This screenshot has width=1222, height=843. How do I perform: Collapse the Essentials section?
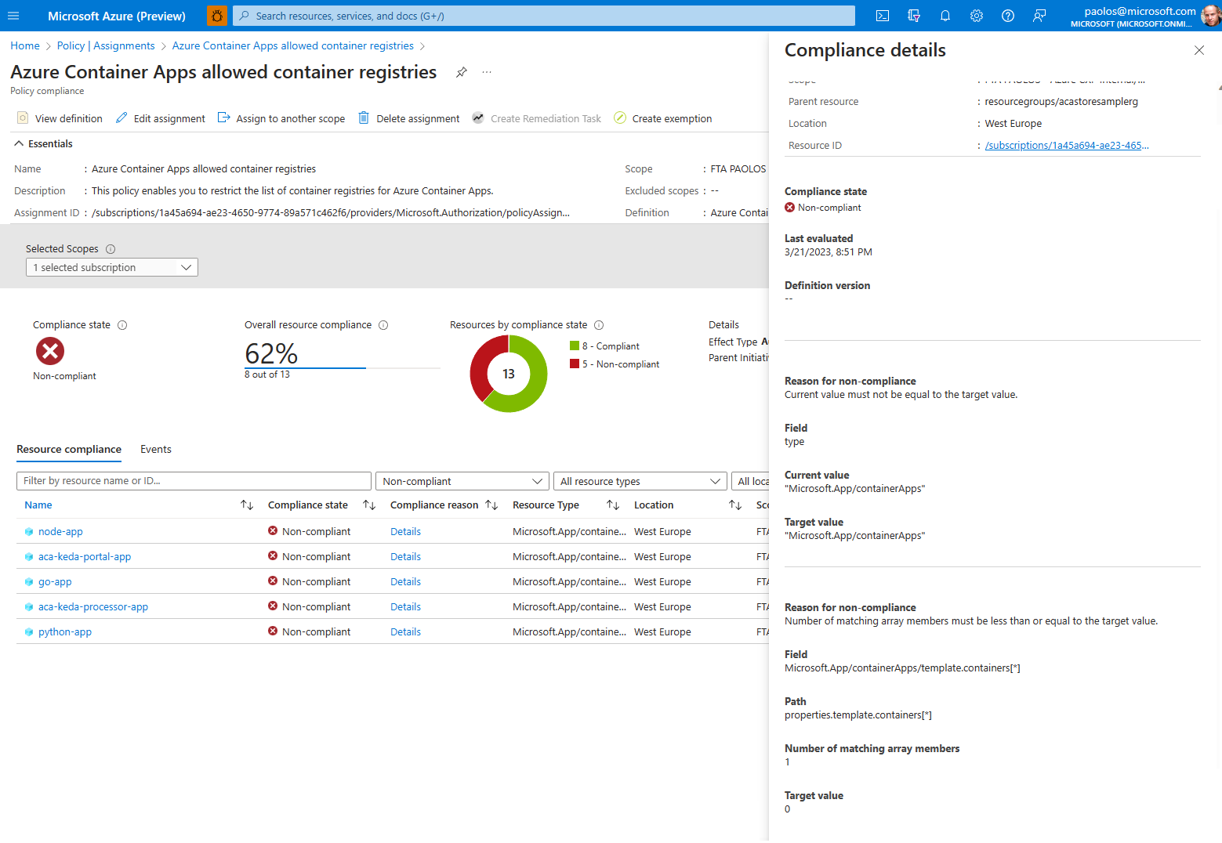(44, 143)
